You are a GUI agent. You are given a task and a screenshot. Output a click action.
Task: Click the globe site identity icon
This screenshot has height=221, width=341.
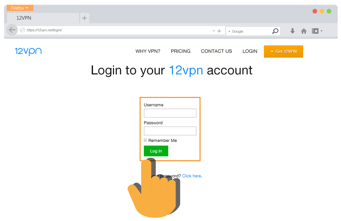point(22,30)
